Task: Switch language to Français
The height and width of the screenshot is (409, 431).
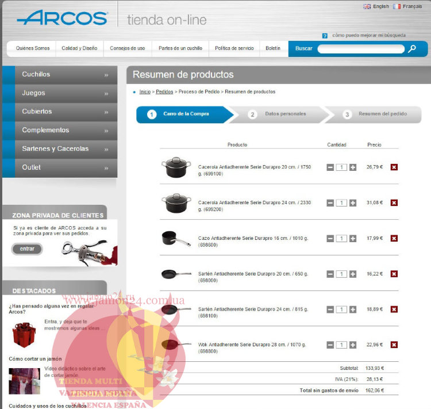Action: [412, 6]
